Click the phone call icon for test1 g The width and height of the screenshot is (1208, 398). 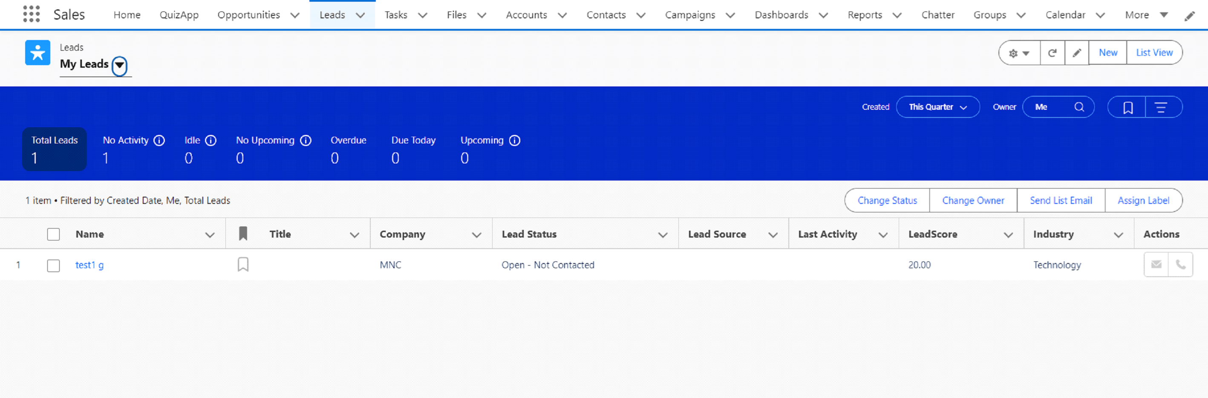tap(1180, 265)
